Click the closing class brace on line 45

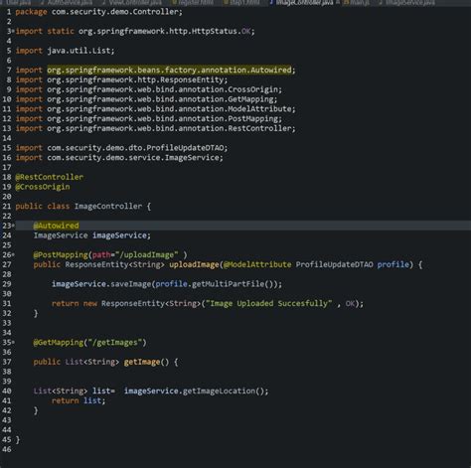click(x=18, y=439)
